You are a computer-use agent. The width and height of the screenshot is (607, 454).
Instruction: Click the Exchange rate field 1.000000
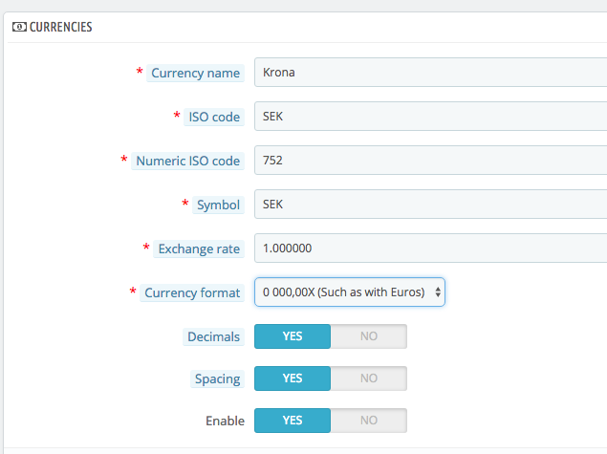point(430,249)
